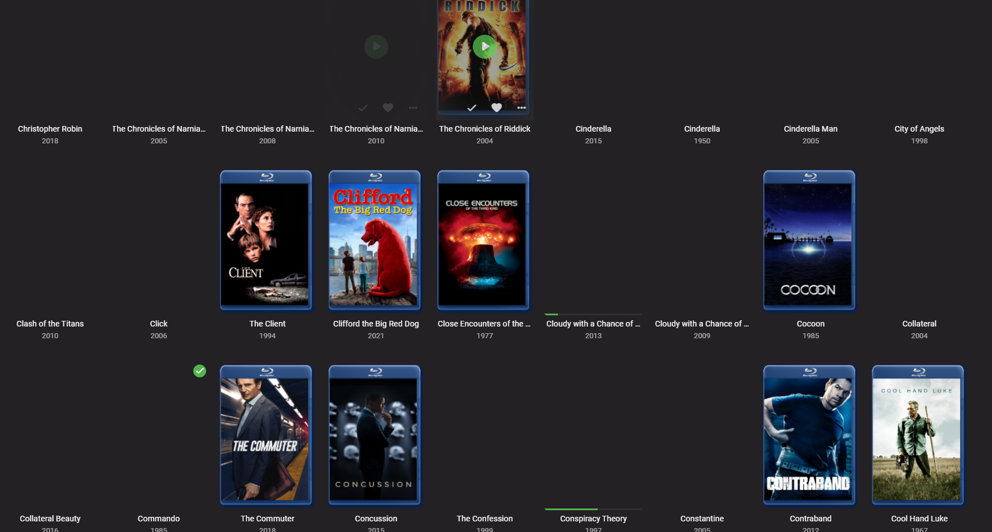The image size is (992, 532).
Task: Open Cinderella 2015 title
Action: [593, 129]
